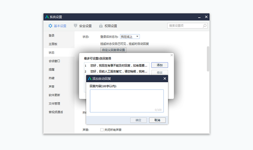
Task: Minimize the 系统设置 window
Action: tap(199, 17)
